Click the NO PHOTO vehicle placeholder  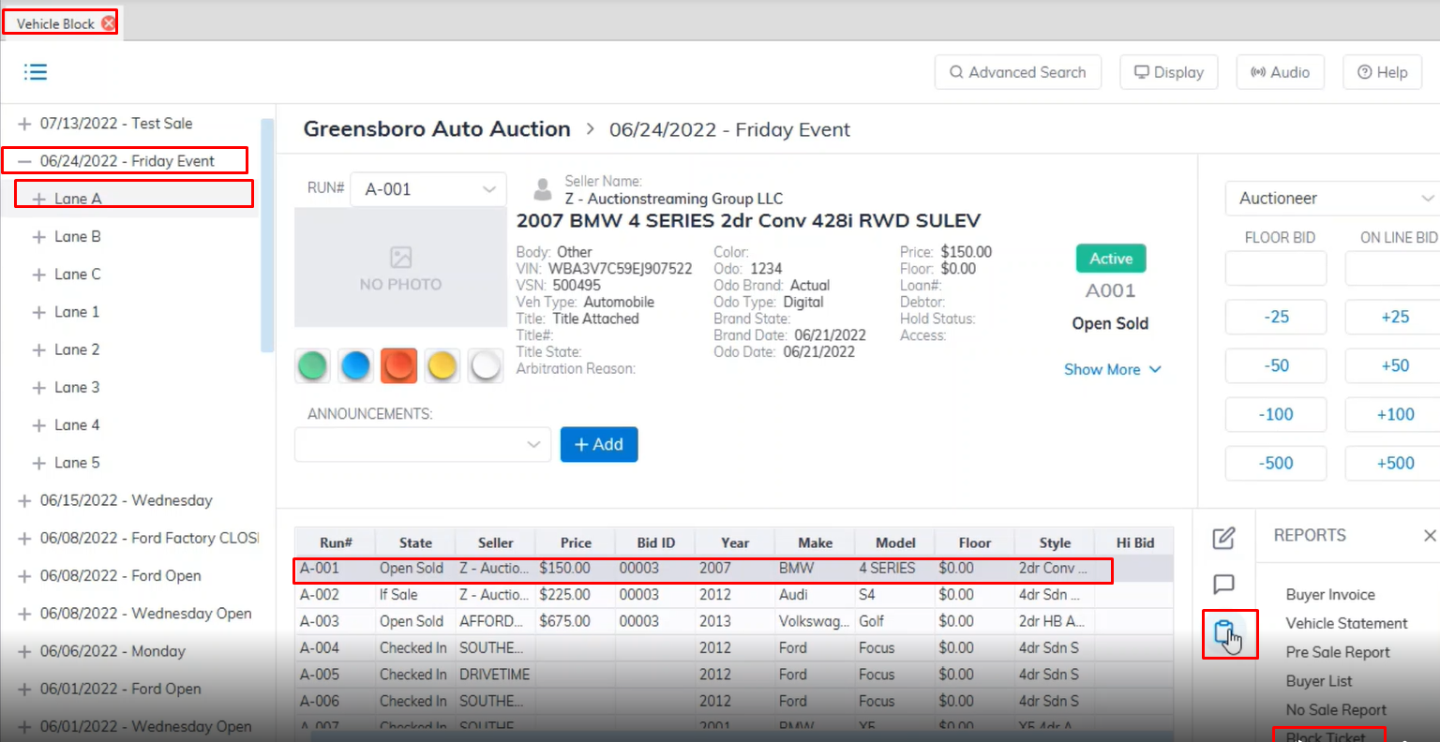click(x=400, y=268)
